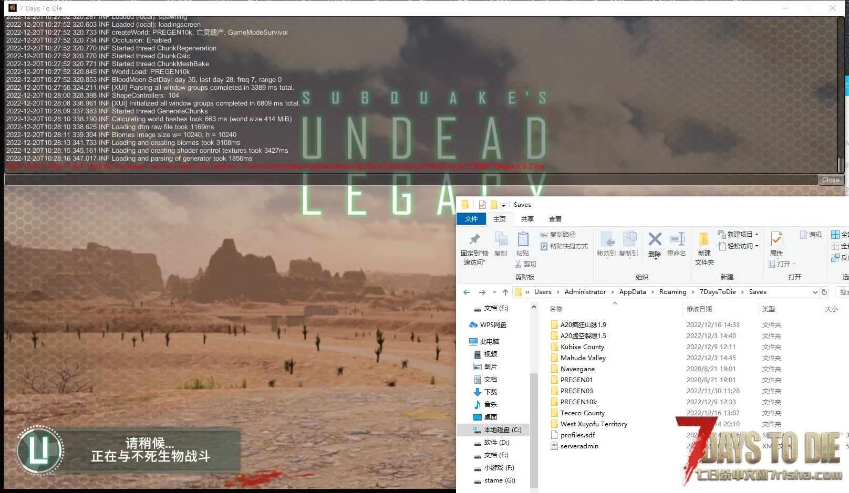Switch to the Share ribbon tab
Viewport: 849px width, 493px height.
[527, 219]
